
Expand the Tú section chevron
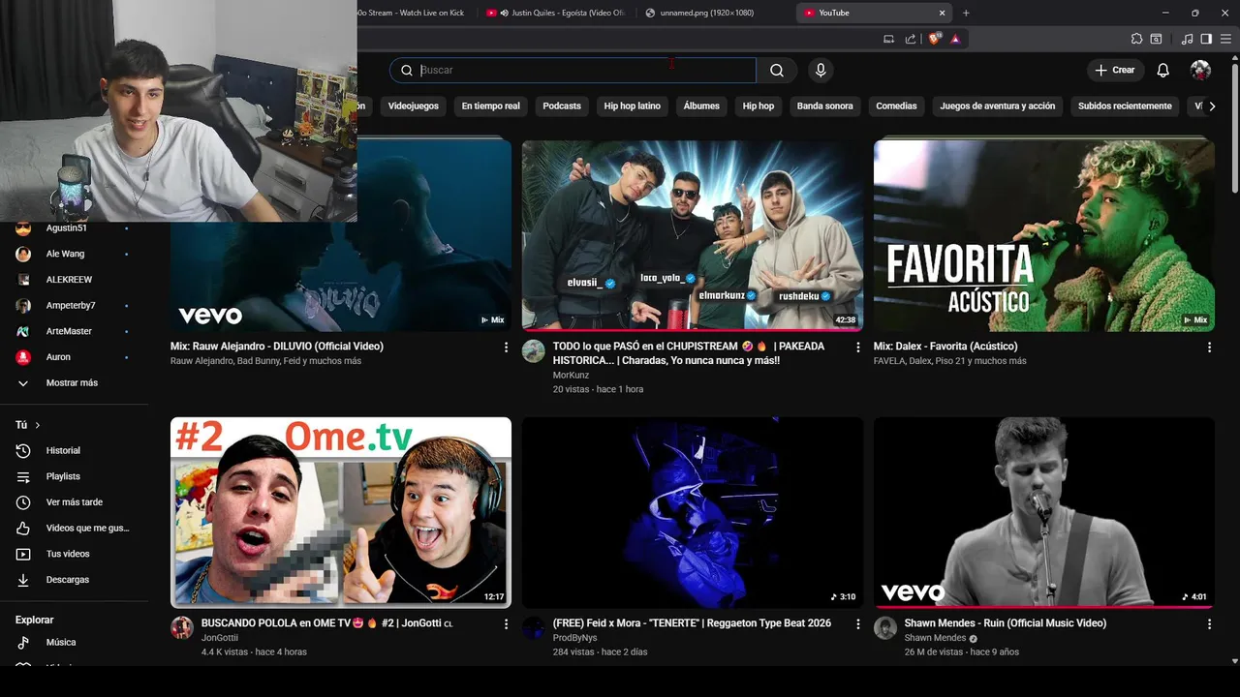(38, 425)
